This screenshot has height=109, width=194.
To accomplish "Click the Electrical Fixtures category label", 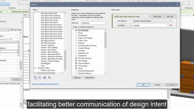I will (x=85, y=73).
